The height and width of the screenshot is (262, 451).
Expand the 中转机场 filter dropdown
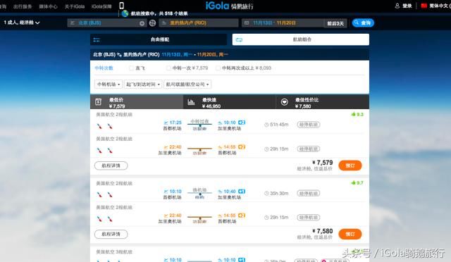(x=109, y=85)
